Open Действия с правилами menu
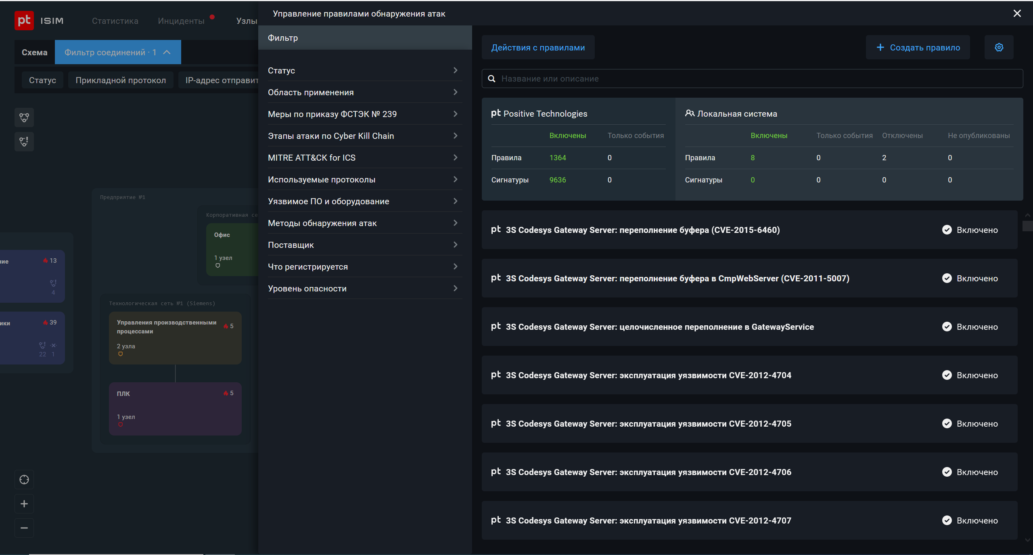This screenshot has height=555, width=1033. tap(538, 48)
